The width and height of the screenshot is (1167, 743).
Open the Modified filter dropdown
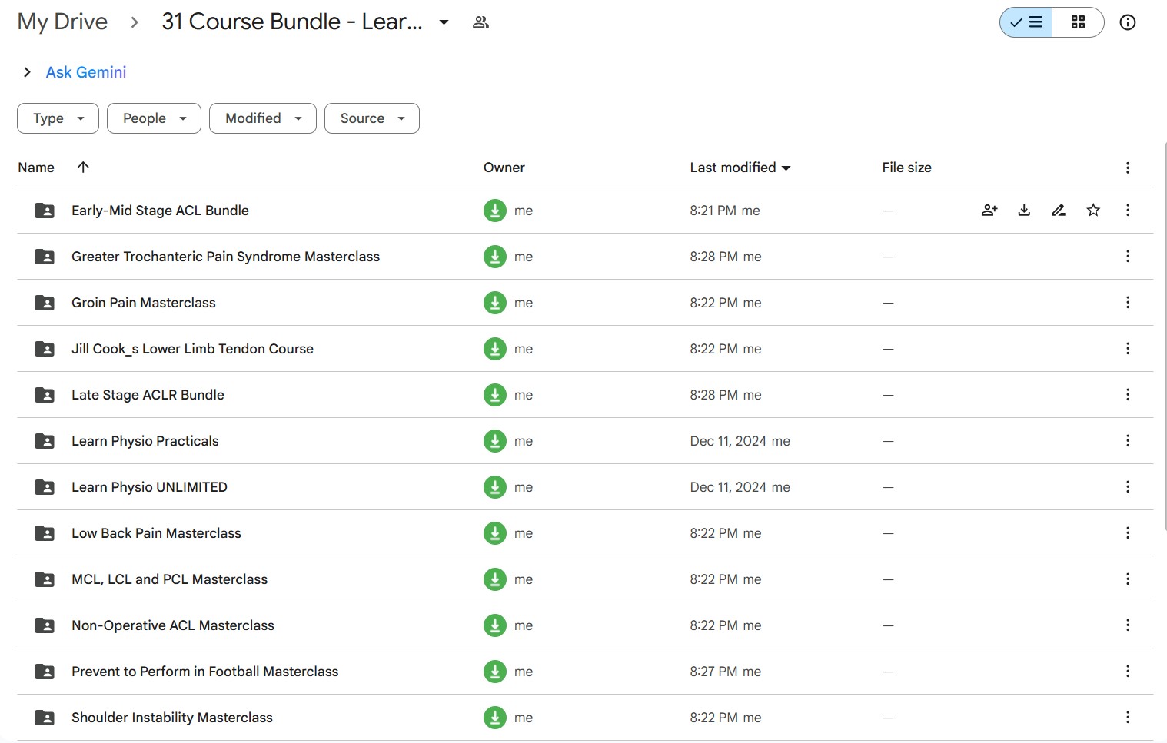tap(263, 118)
